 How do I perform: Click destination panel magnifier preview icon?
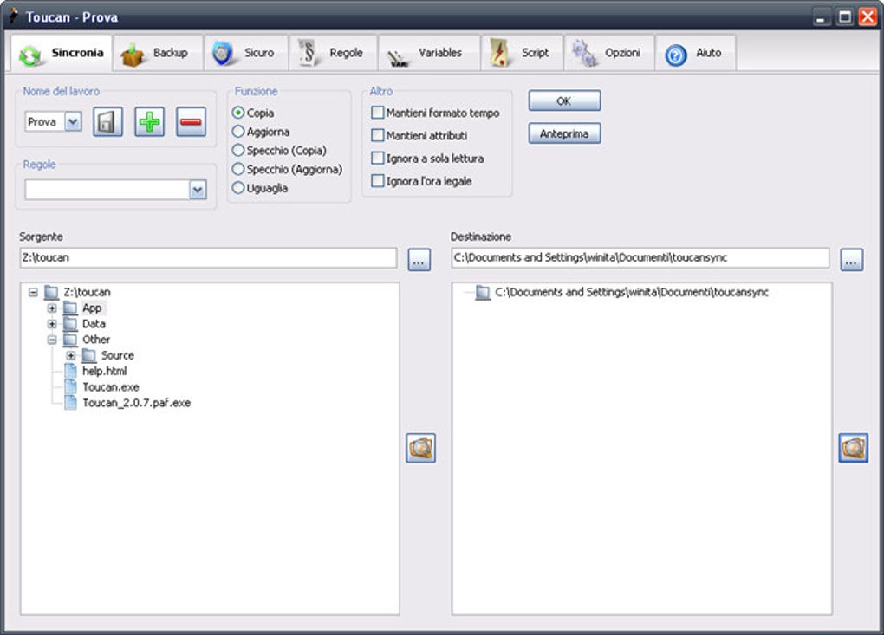click(853, 448)
